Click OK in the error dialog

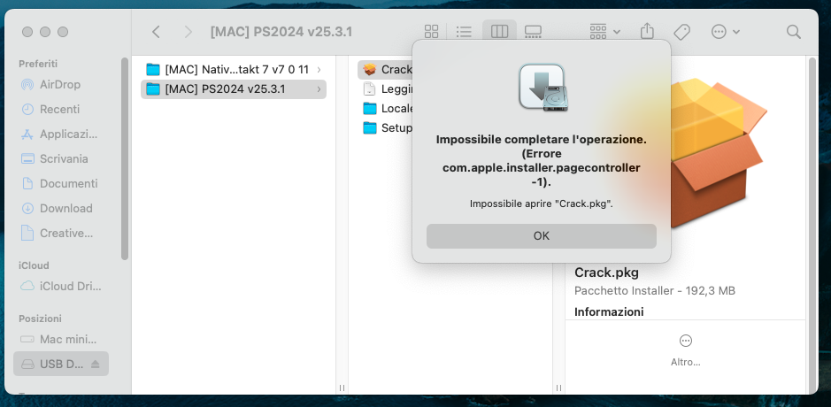click(x=541, y=236)
